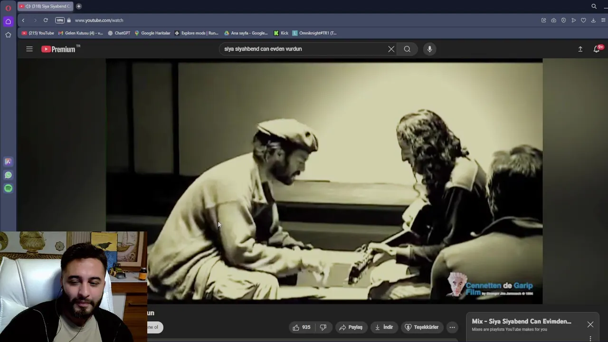Like the video with 935 likes
This screenshot has width=608, height=342.
301,327
